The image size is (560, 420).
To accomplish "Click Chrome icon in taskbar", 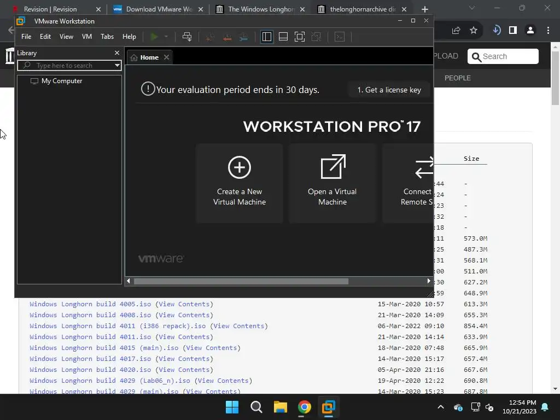I will (304, 407).
